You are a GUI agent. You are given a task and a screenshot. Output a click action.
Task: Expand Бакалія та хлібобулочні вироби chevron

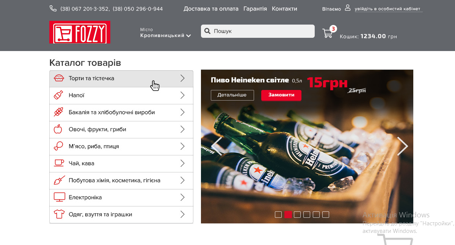(182, 112)
